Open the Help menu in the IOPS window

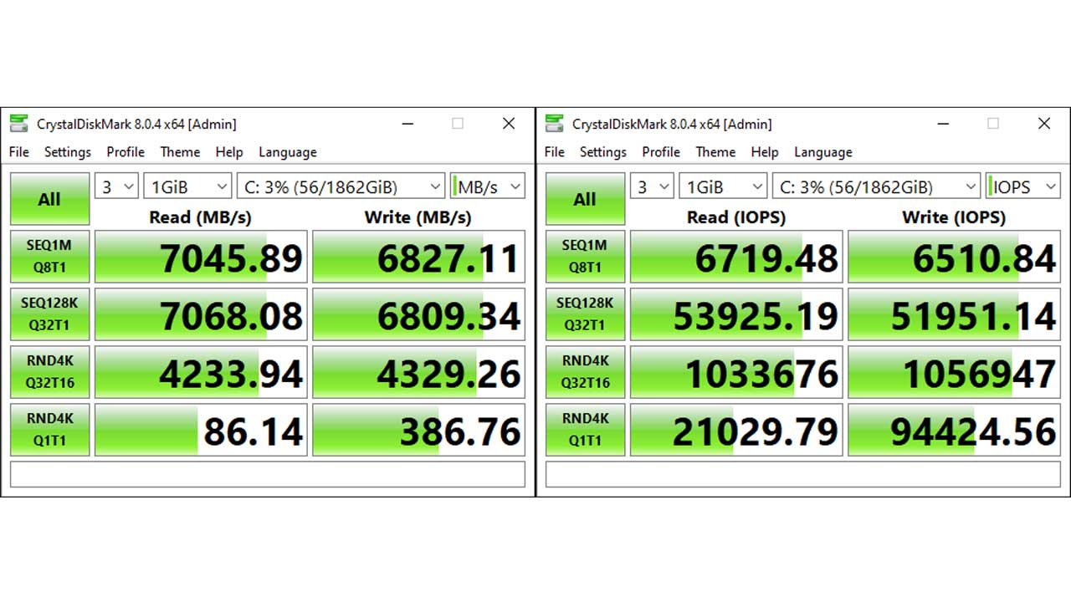click(764, 152)
